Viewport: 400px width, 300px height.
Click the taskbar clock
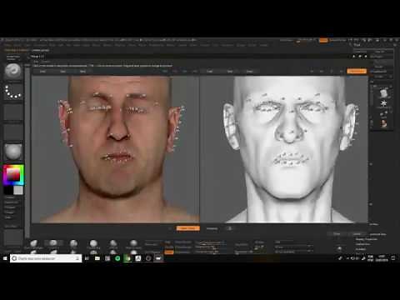(x=382, y=258)
